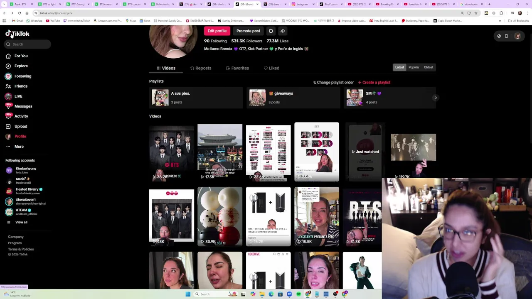Go to Following feed

tap(18, 76)
